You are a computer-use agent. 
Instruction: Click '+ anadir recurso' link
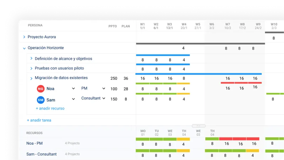[x=50, y=108]
